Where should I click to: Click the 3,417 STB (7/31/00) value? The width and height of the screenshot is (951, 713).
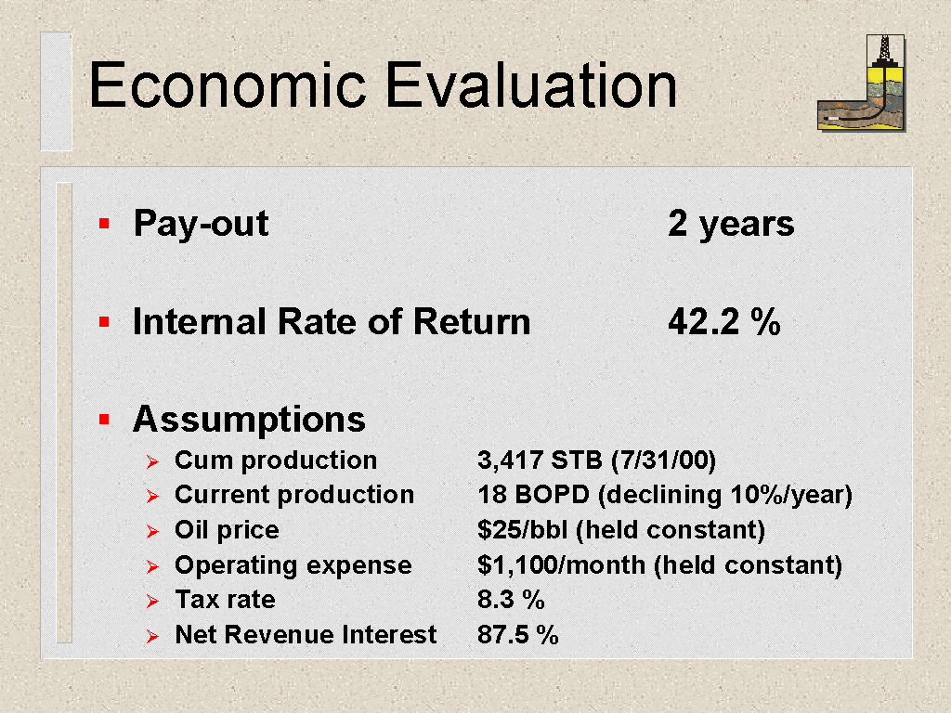tap(597, 460)
